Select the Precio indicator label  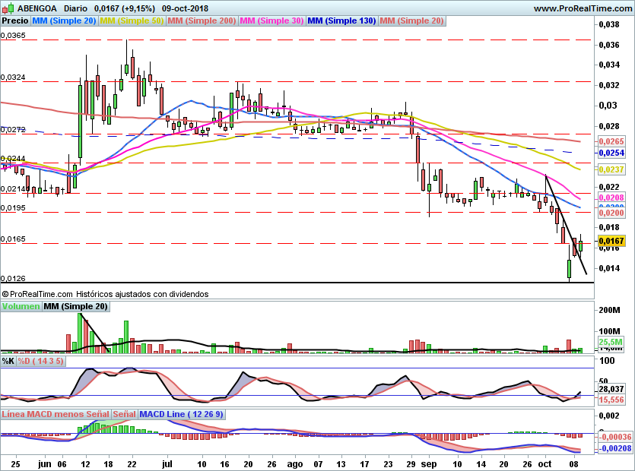pos(15,21)
